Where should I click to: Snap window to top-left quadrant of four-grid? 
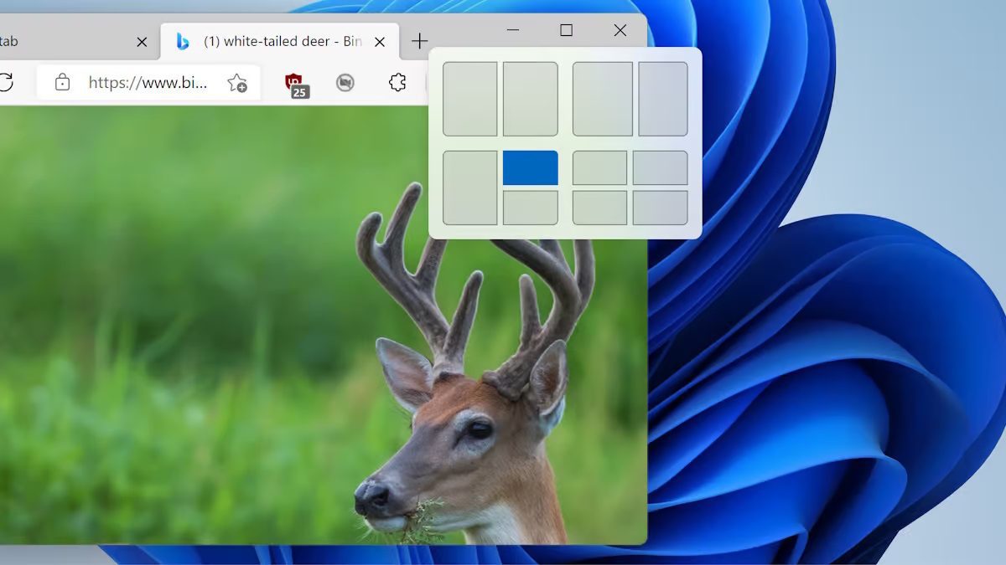pyautogui.click(x=600, y=168)
